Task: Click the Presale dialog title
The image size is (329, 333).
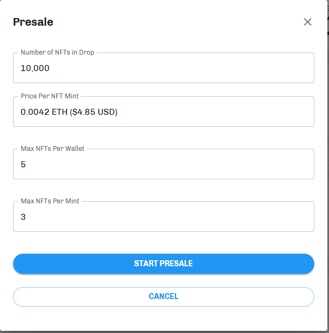Action: [33, 22]
